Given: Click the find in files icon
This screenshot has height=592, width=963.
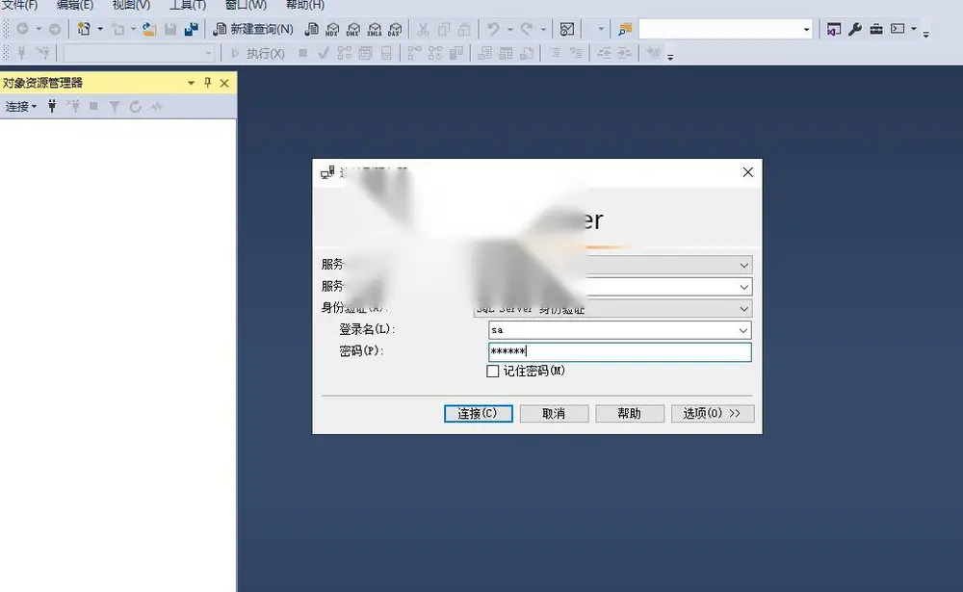Looking at the screenshot, I should [x=625, y=29].
